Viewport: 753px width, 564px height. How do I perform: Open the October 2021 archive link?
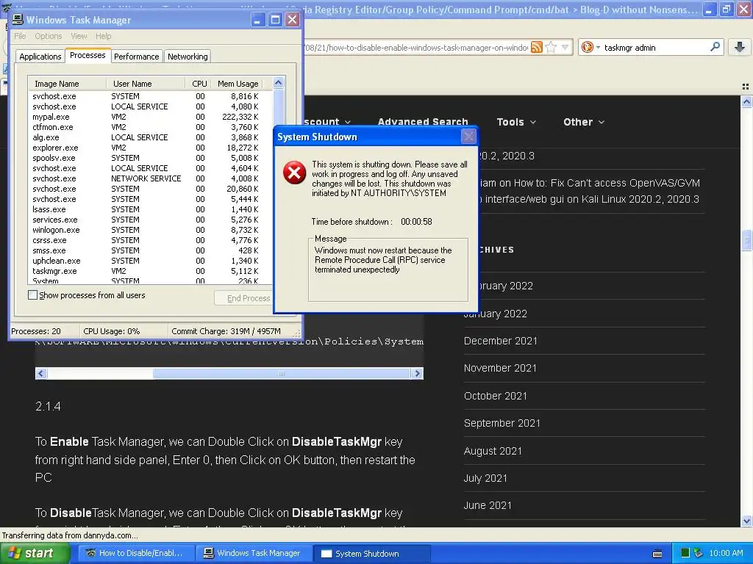495,396
